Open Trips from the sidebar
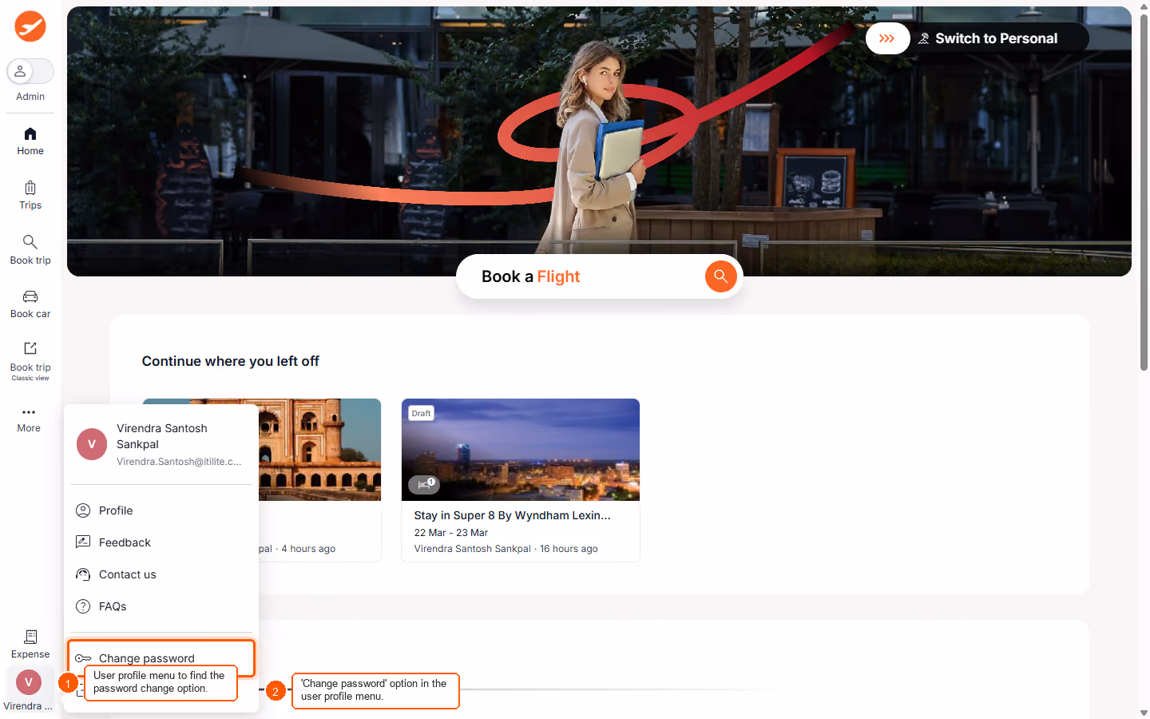The width and height of the screenshot is (1150, 719). point(30,196)
